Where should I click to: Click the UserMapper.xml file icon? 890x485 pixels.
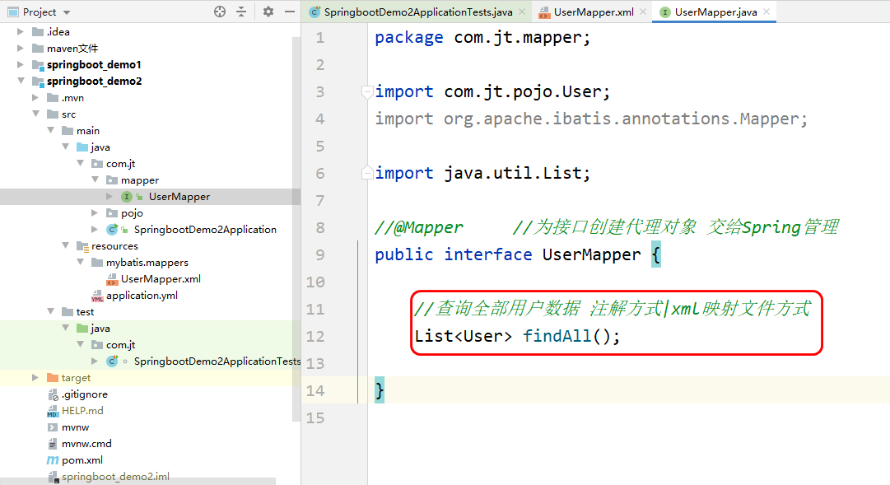(112, 279)
